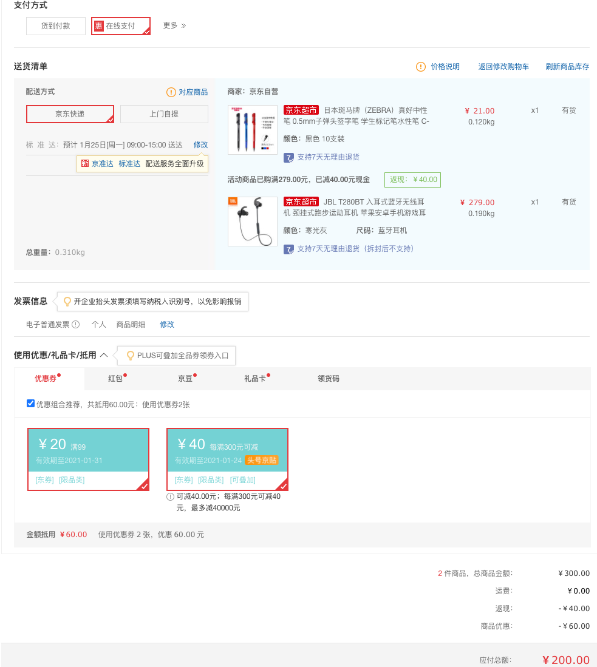Click 头号京贴 badge on ¥40 coupon
The height and width of the screenshot is (667, 597).
262,460
